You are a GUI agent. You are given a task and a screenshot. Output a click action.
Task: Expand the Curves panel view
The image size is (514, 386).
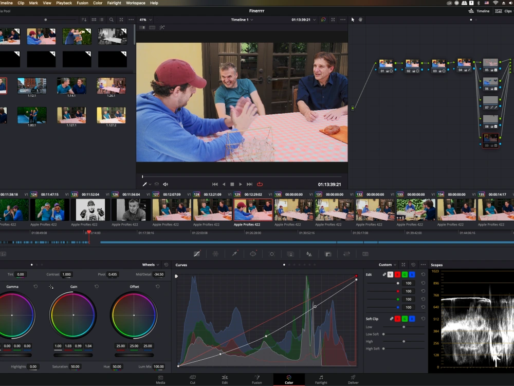[x=403, y=265]
